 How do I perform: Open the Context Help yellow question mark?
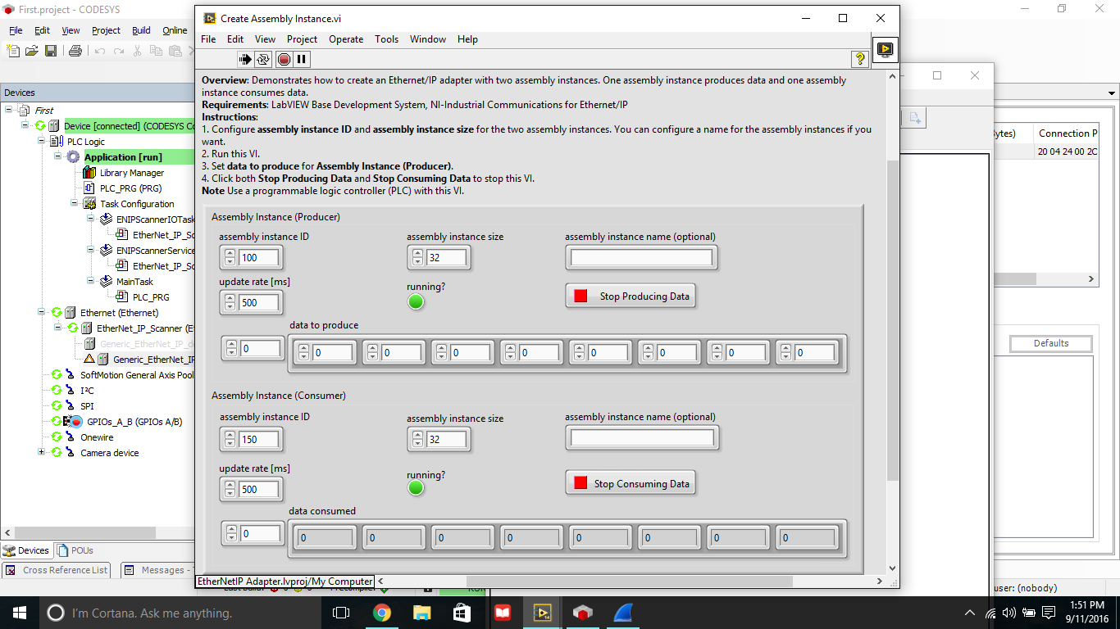coord(859,59)
